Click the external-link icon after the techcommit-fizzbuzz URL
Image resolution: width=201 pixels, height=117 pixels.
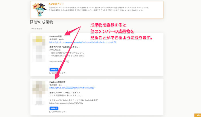point(93,88)
